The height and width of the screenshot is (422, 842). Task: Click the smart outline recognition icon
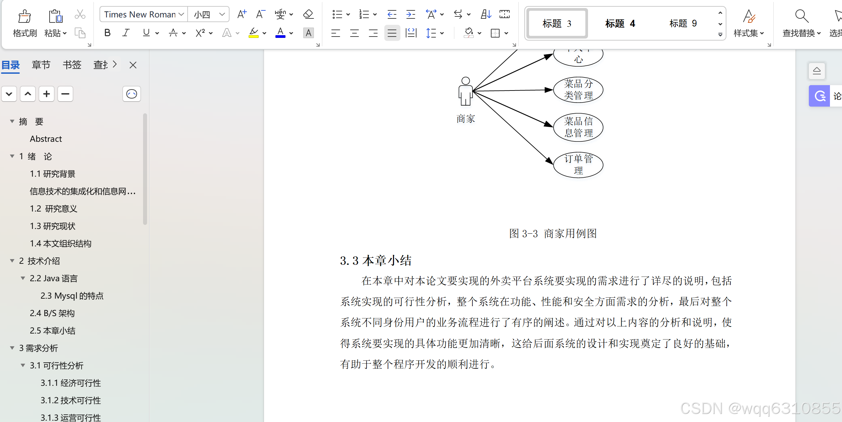click(132, 94)
